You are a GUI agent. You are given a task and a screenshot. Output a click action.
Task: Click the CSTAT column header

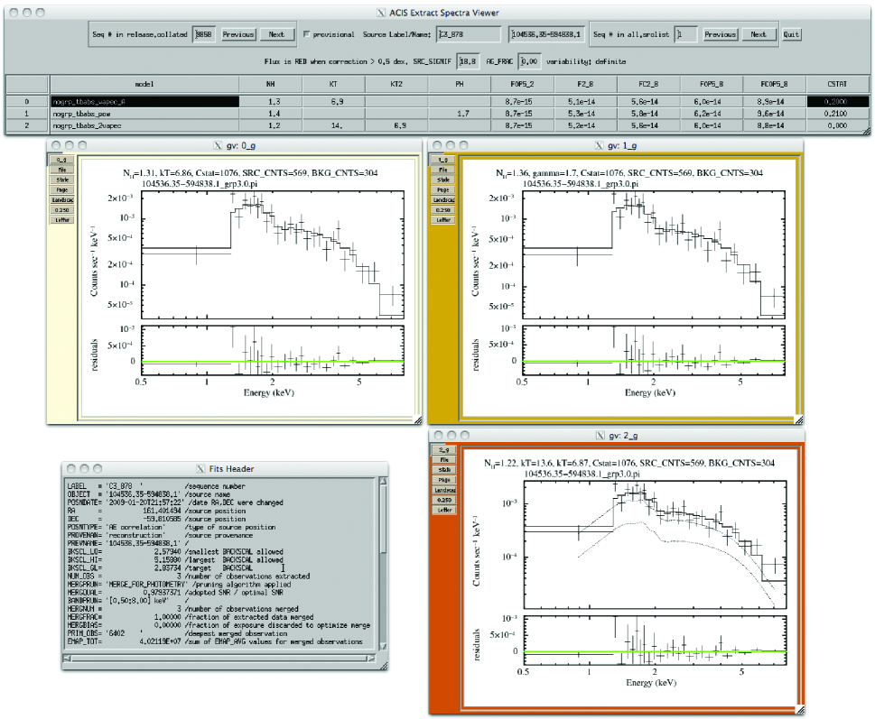tap(836, 84)
